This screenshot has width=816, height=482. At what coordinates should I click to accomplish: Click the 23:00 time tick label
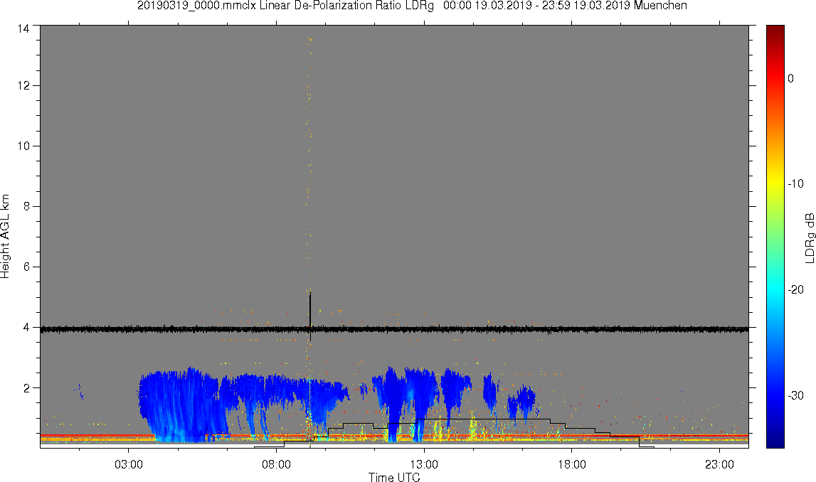coord(720,464)
